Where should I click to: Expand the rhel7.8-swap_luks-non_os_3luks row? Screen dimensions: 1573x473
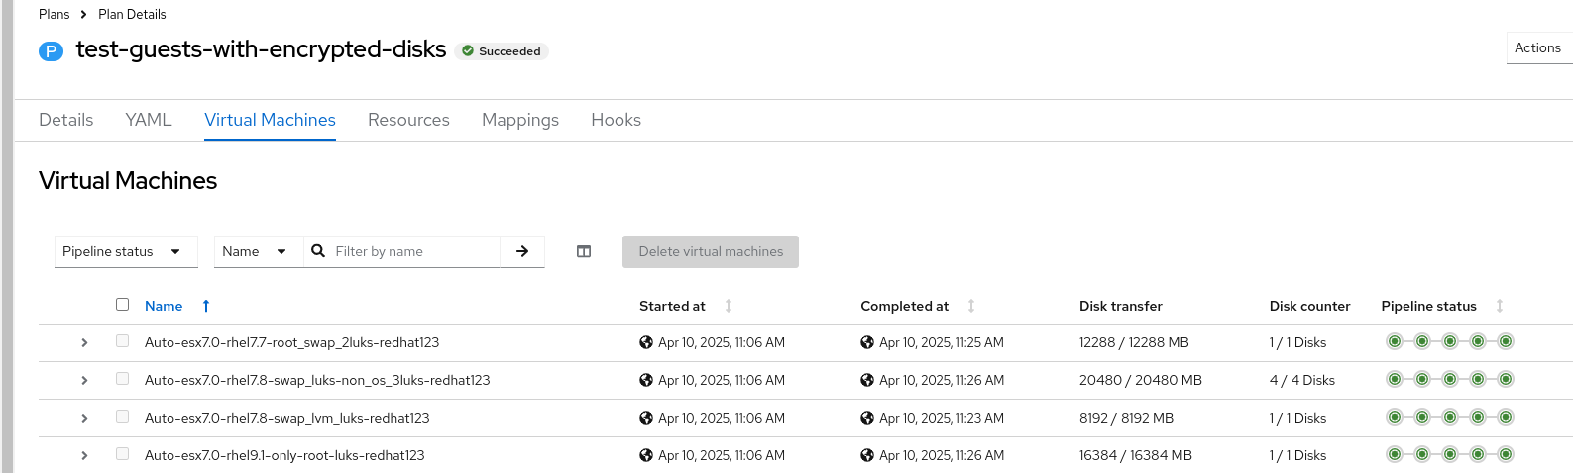(84, 380)
